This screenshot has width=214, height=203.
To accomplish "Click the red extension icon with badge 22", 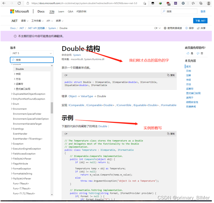I will click(168, 4).
